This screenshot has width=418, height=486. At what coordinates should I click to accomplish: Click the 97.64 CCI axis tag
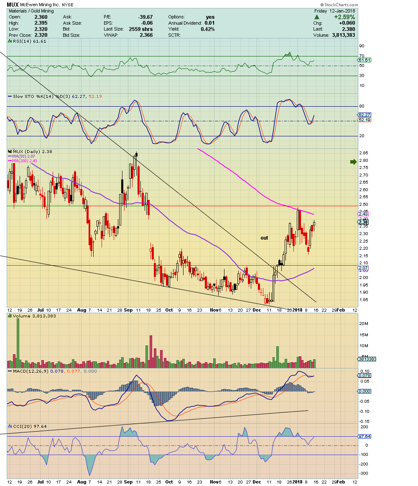(x=364, y=436)
